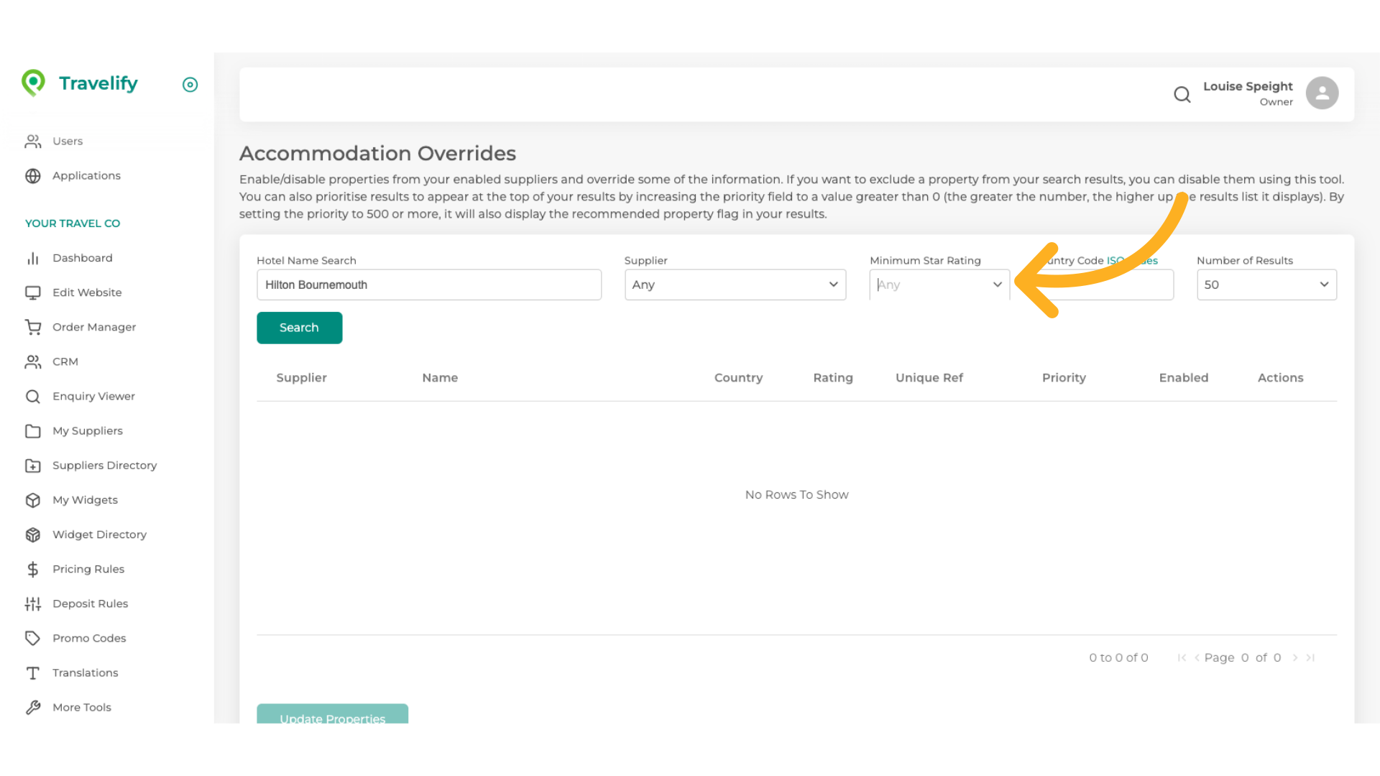
Task: Open the user profile avatar
Action: (1322, 93)
